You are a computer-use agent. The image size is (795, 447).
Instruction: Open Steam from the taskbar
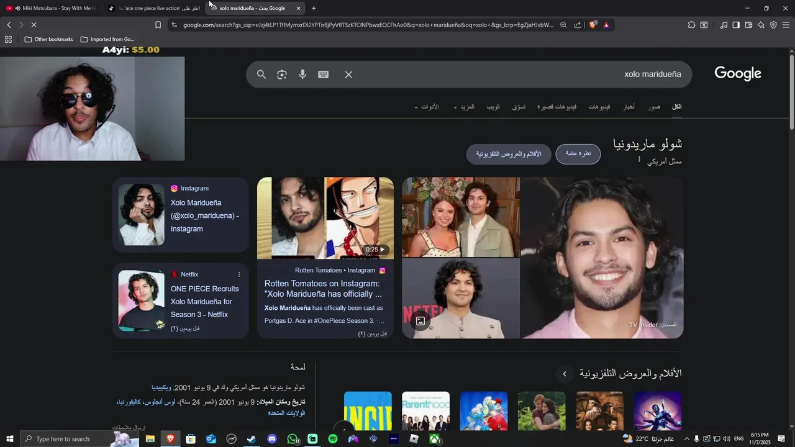251,439
